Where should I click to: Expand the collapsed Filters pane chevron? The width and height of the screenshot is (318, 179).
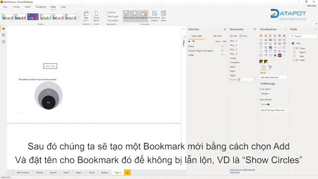183,29
